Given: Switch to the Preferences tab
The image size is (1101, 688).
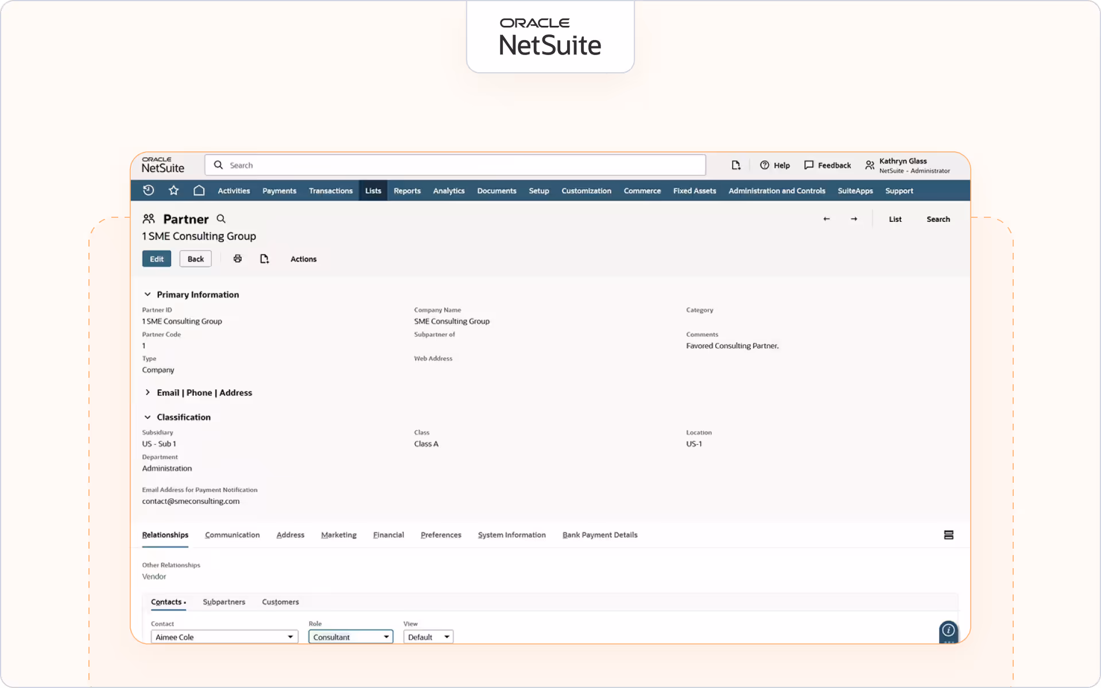Looking at the screenshot, I should pyautogui.click(x=441, y=535).
